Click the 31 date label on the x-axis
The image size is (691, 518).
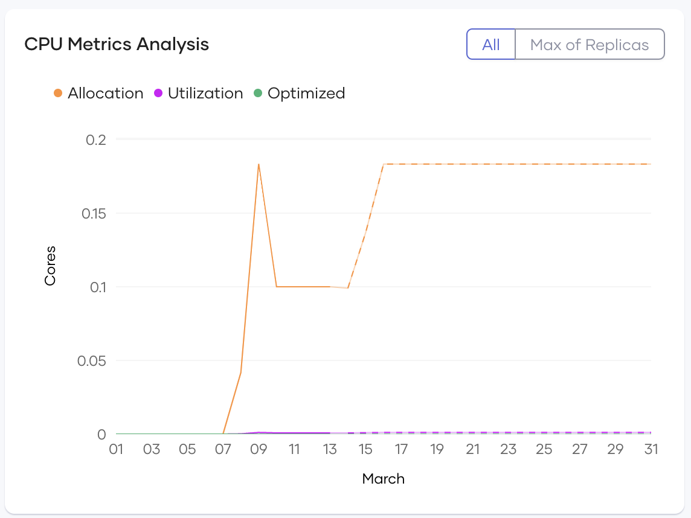pyautogui.click(x=651, y=449)
